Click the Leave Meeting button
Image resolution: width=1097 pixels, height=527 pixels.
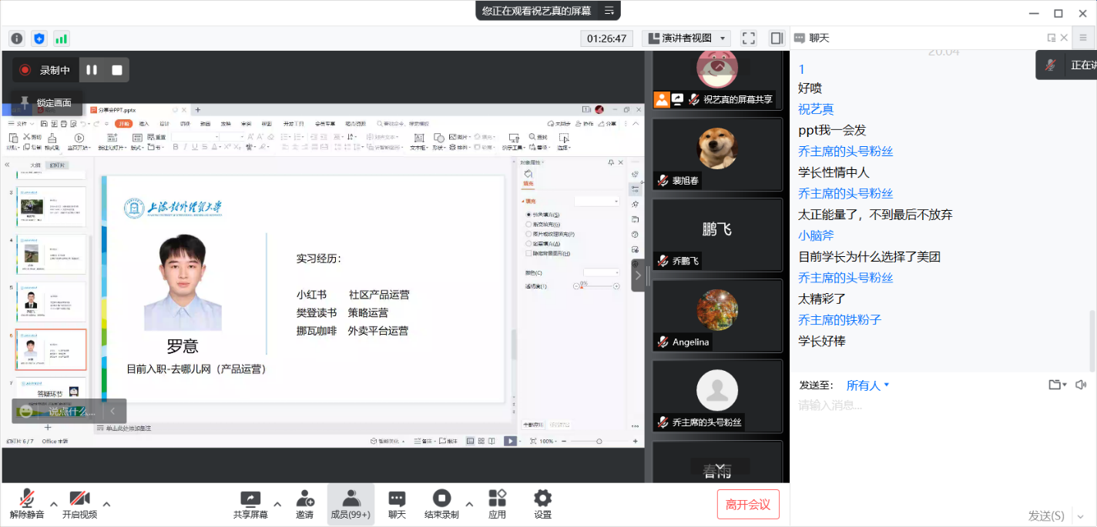pyautogui.click(x=747, y=505)
